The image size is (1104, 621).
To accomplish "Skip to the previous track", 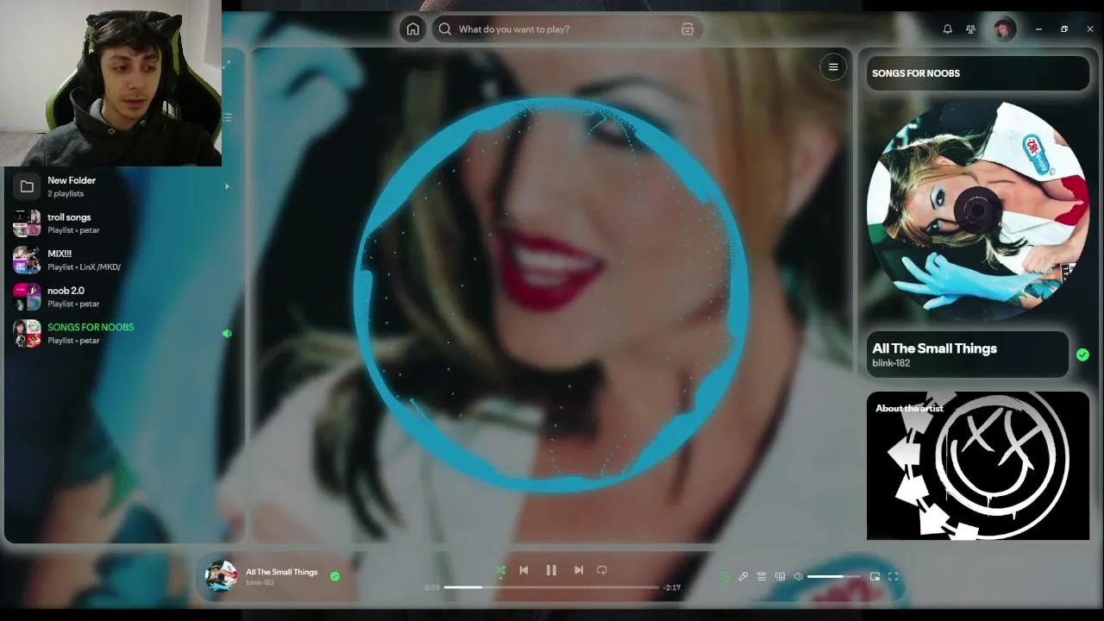I will click(524, 570).
